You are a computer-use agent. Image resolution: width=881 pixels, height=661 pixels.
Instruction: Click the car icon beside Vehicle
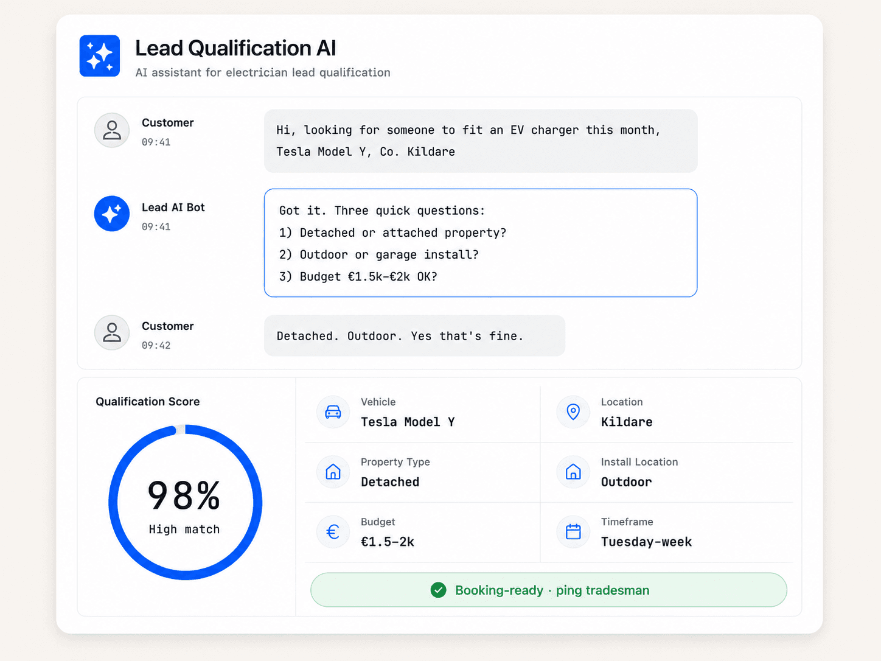[x=333, y=412]
